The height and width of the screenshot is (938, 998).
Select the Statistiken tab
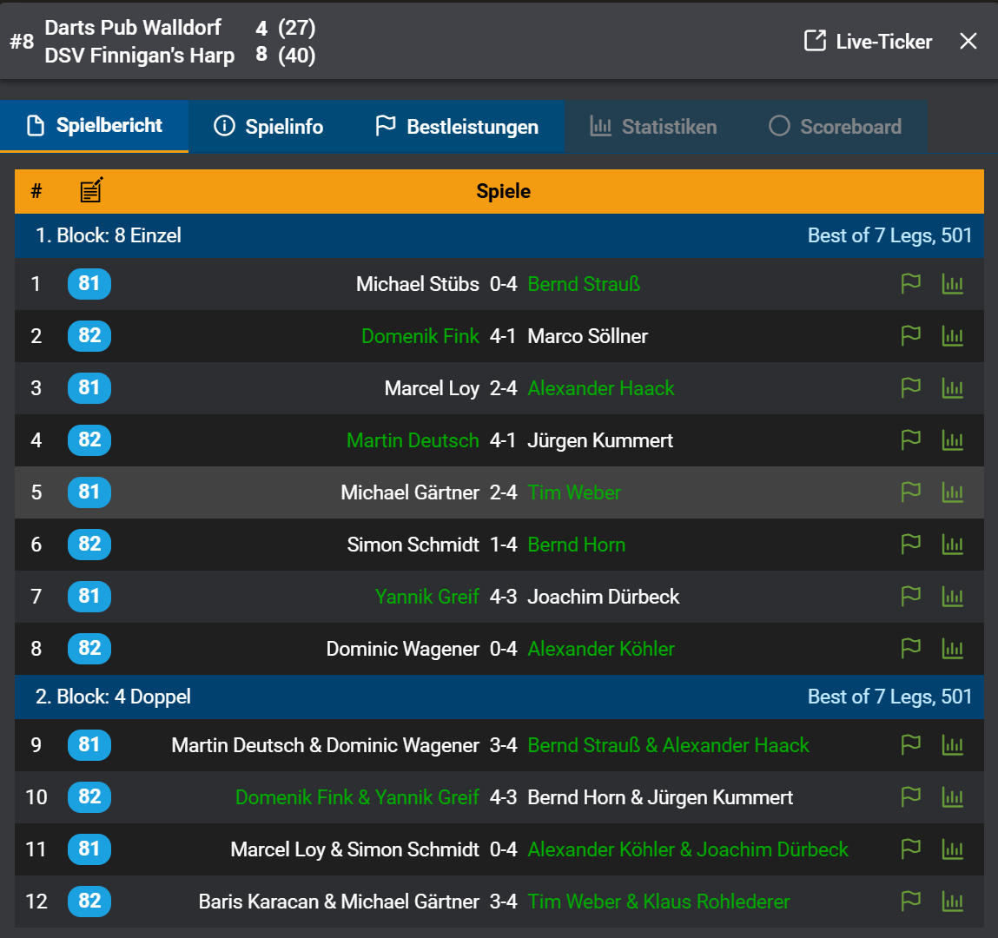click(x=653, y=127)
